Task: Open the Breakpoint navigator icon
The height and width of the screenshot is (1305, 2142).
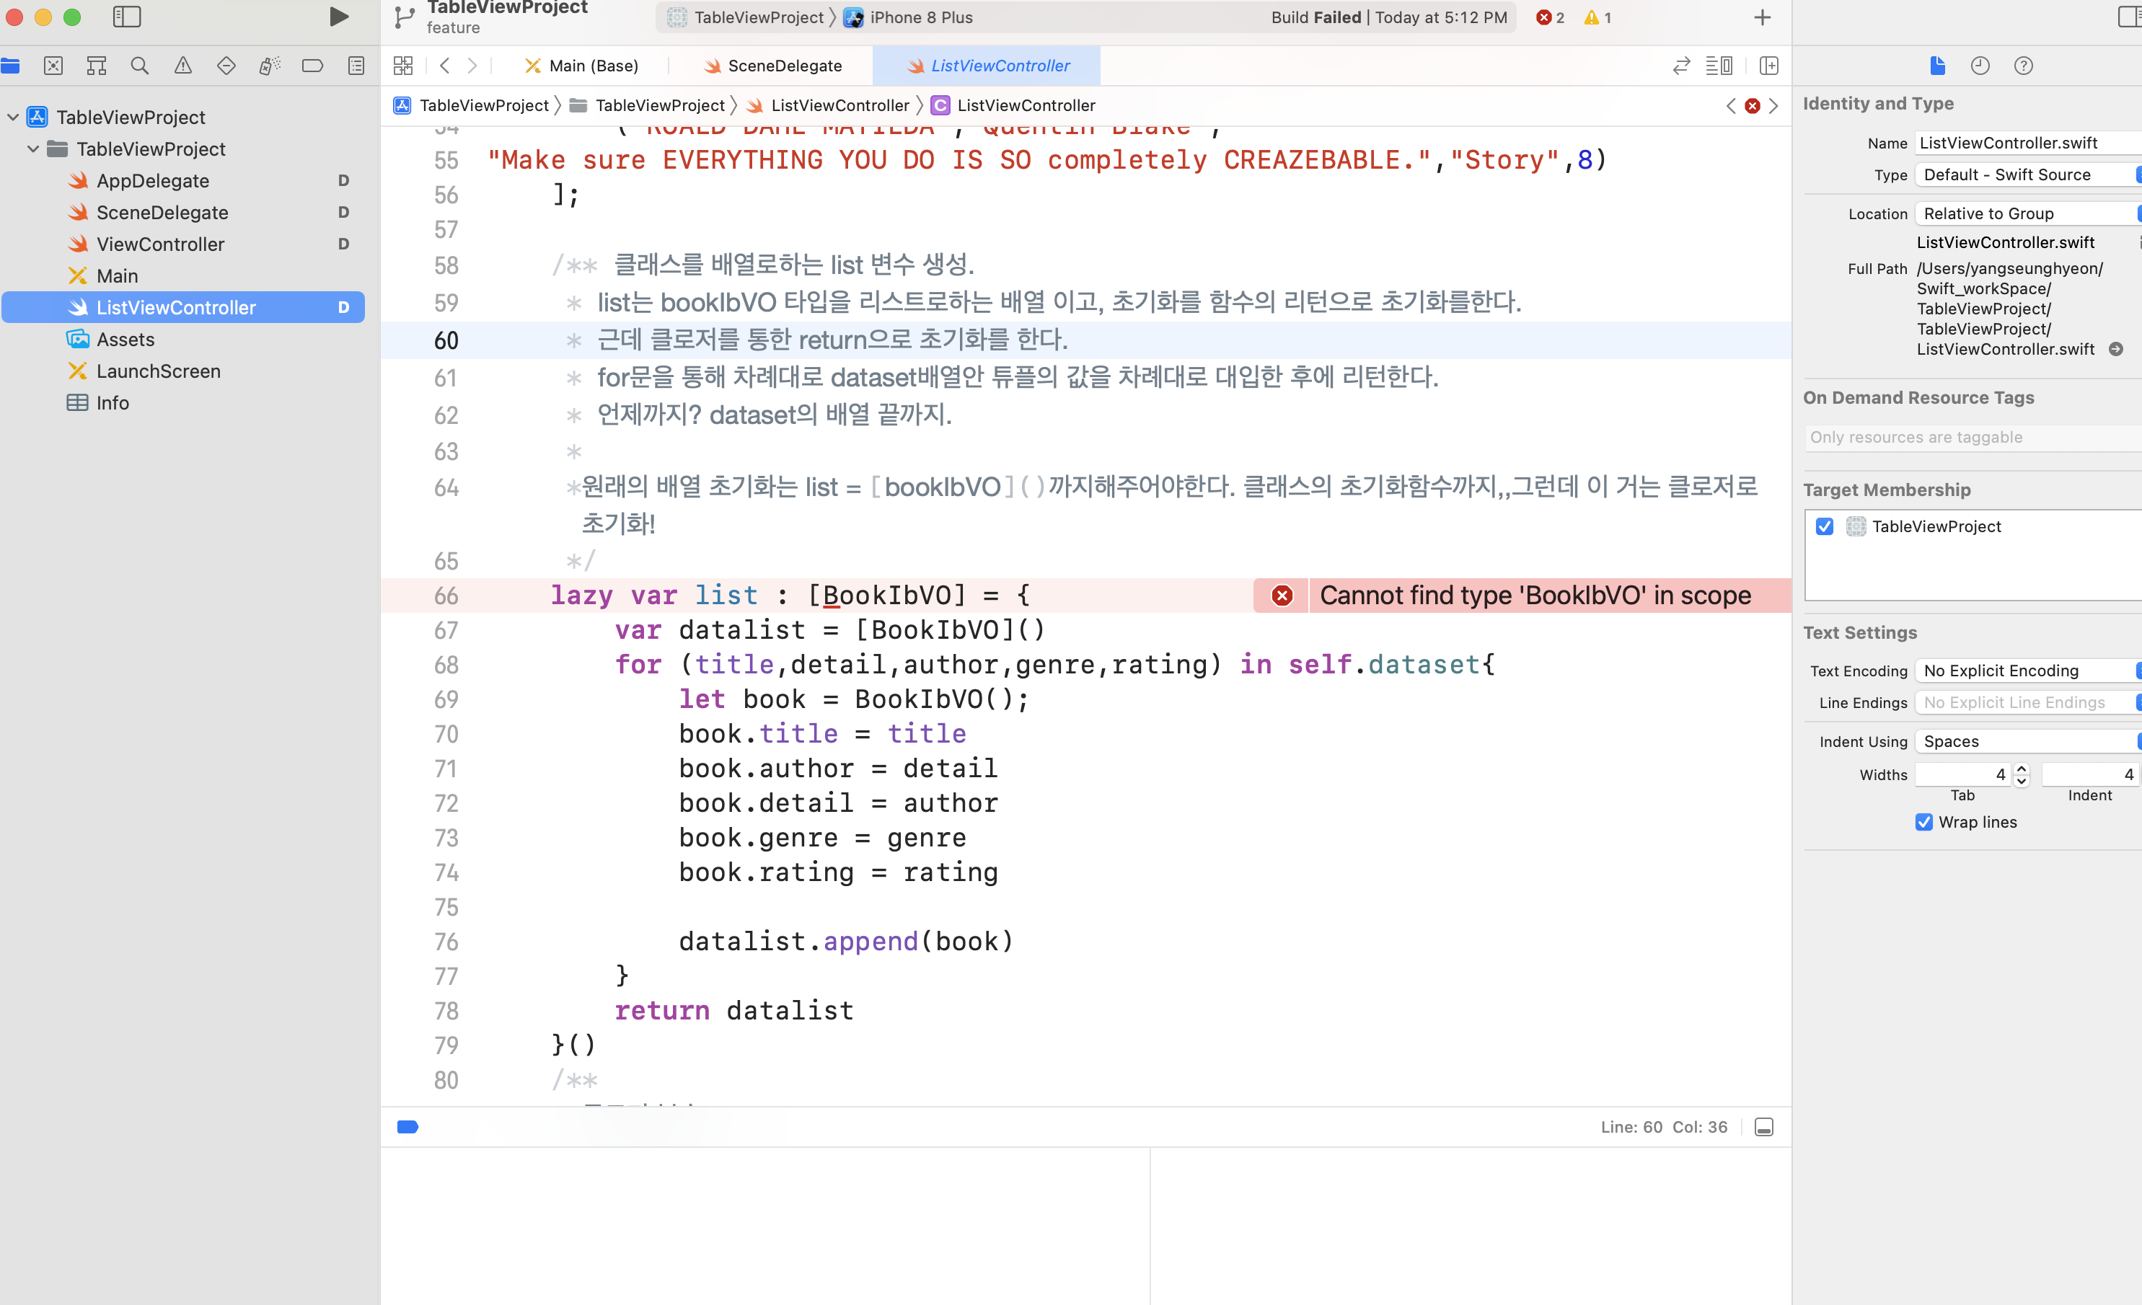Action: tap(312, 65)
